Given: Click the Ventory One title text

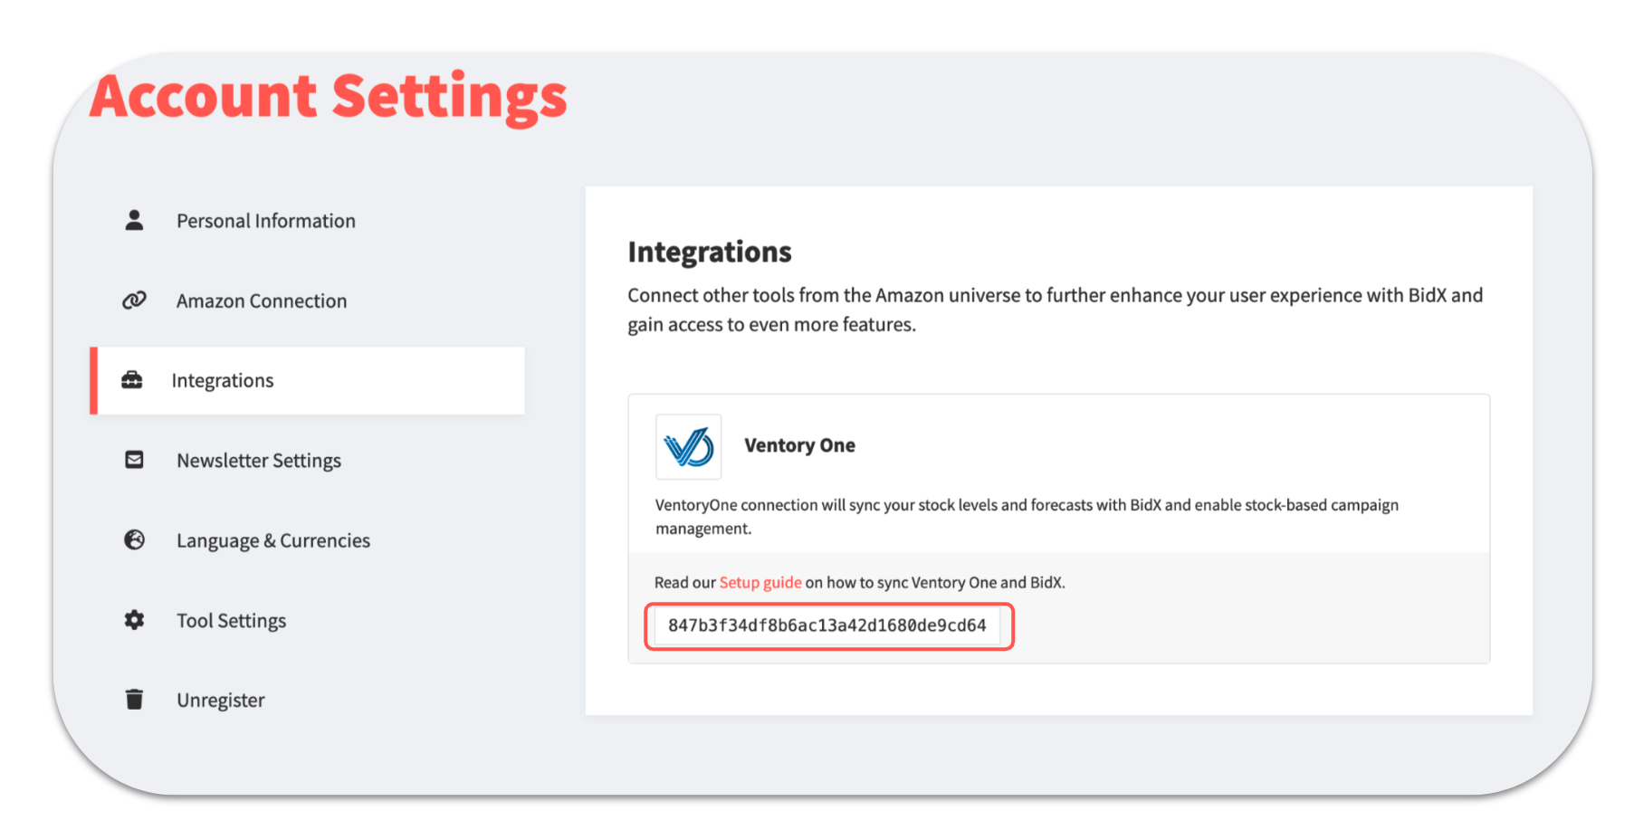Looking at the screenshot, I should coord(799,445).
